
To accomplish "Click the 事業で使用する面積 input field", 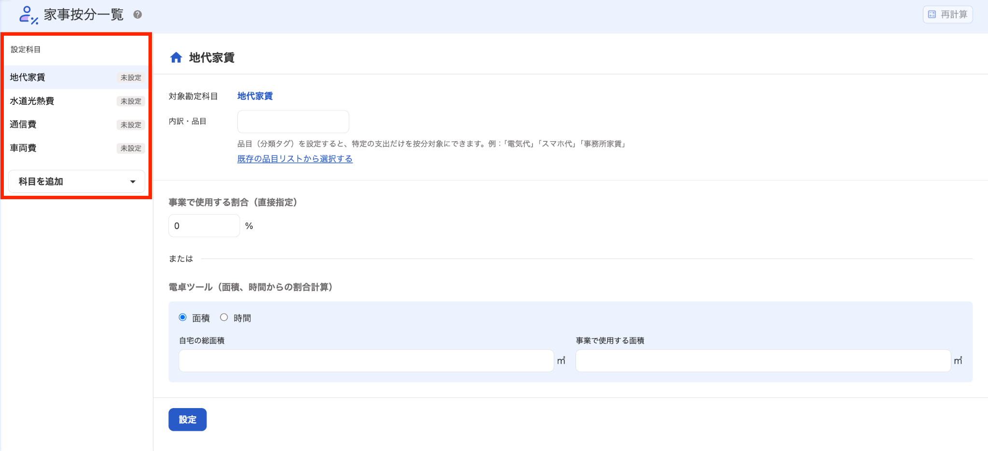I will pos(763,361).
